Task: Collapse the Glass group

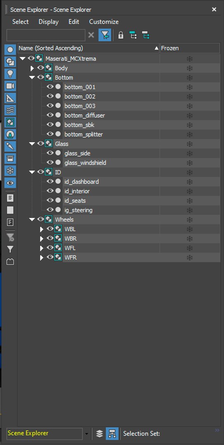Action: 32,144
